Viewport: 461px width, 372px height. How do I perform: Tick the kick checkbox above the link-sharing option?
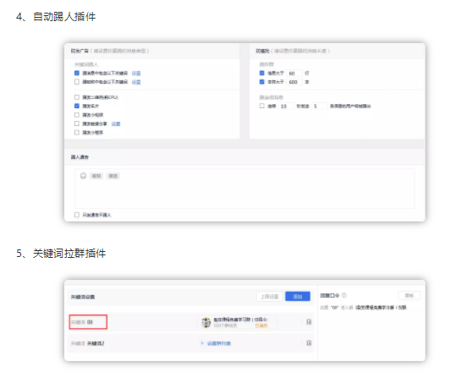pos(77,115)
